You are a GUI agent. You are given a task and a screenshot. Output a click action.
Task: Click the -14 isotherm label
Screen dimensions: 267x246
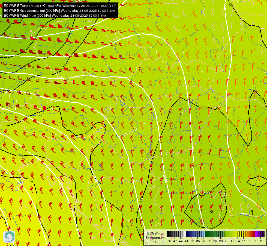31,181
